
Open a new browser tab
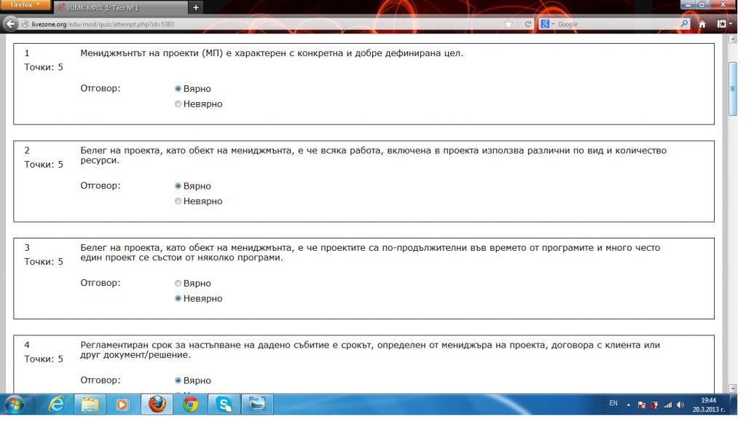pos(195,7)
